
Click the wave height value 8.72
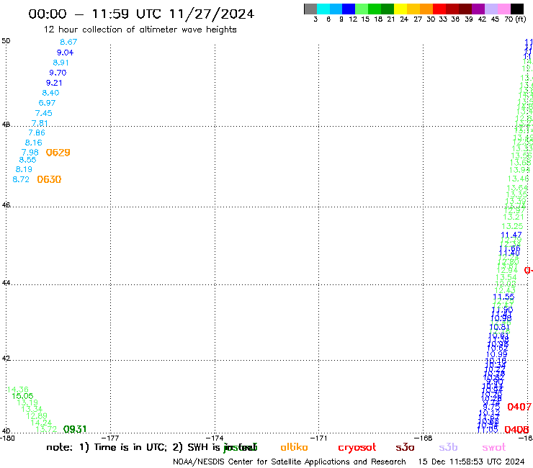click(x=21, y=179)
